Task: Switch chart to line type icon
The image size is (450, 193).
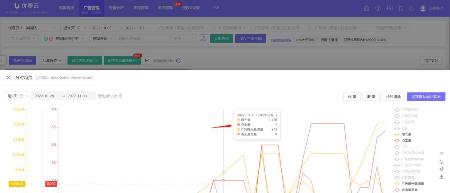Action: 441,161
